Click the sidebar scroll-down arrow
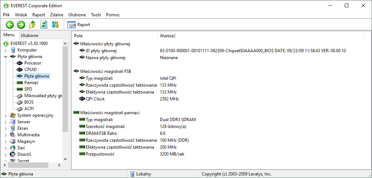Screen dimensions: 372x178 65,159
